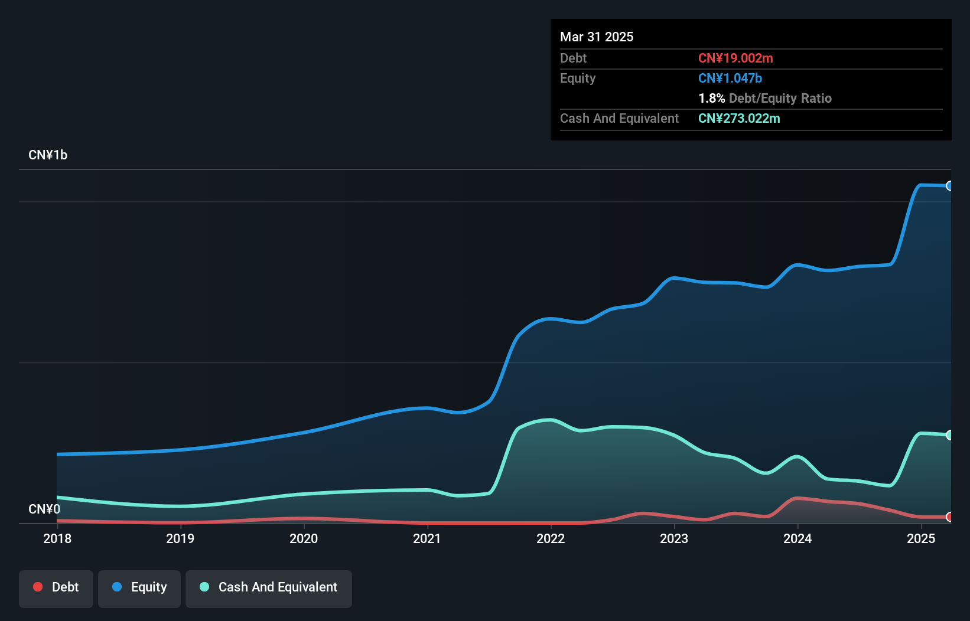Click the 2022 axis label
Viewport: 970px width, 621px height.
click(x=551, y=538)
